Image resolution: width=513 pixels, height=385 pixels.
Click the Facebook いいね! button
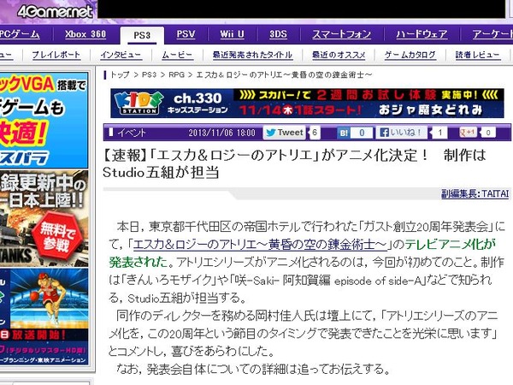[x=402, y=133]
